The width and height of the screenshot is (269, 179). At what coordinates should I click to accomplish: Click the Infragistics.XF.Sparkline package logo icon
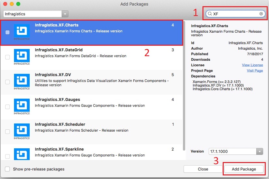(x=22, y=154)
